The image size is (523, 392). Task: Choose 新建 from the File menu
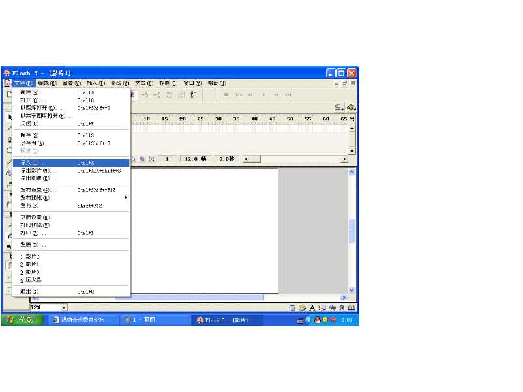71,92
